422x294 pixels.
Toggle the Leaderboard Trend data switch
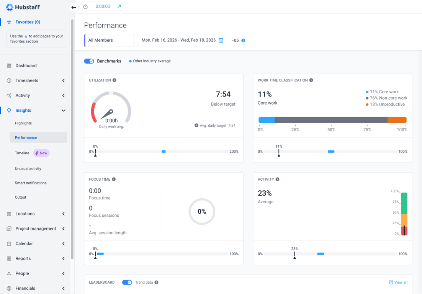127,282
